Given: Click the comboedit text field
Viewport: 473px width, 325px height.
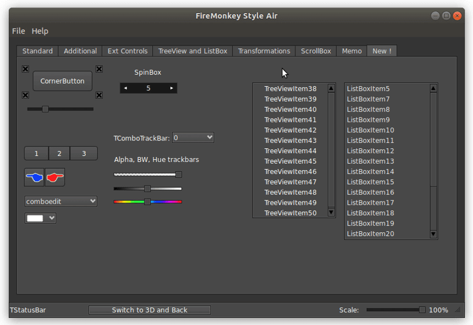Looking at the screenshot, I should click(57, 201).
